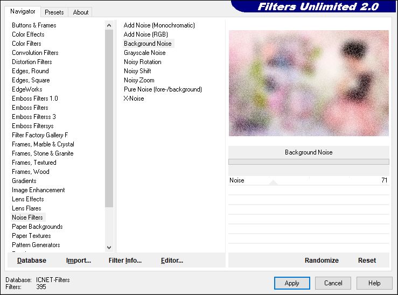The height and width of the screenshot is (295, 398).
Task: Select Noisy Shift filter
Action: (x=137, y=71)
